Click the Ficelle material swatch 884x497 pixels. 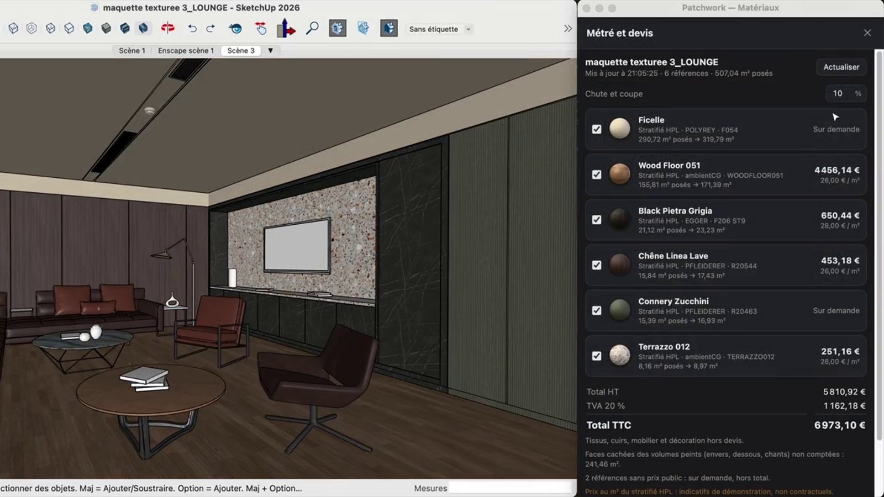click(x=620, y=129)
